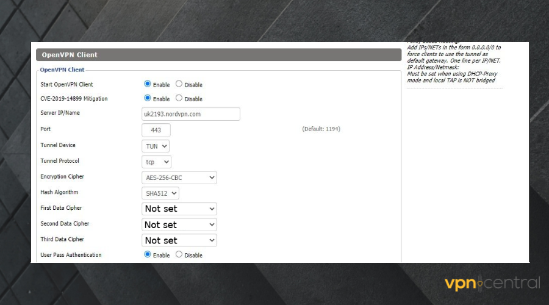Expand the Encryption Cipher AES-256-CBC dropdown
549x305 pixels.
click(179, 178)
